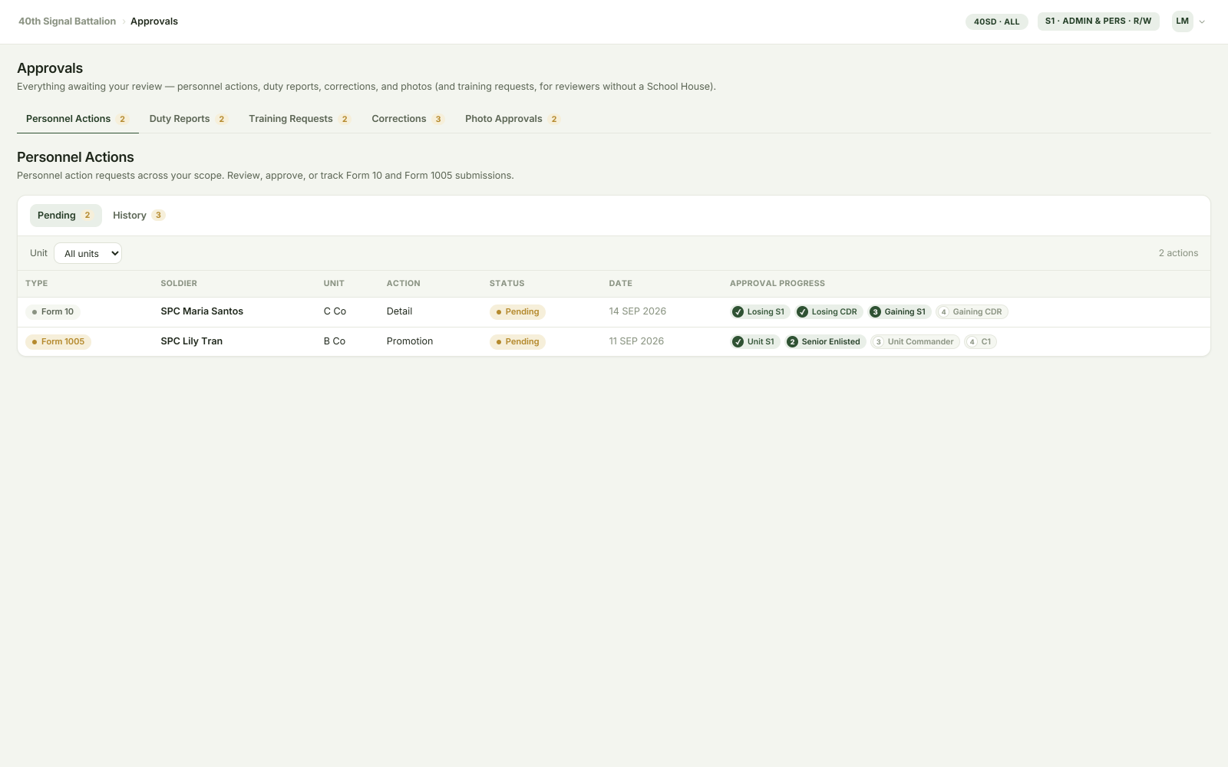Image resolution: width=1228 pixels, height=767 pixels.
Task: Click the C Co unit cell
Action: pos(335,311)
